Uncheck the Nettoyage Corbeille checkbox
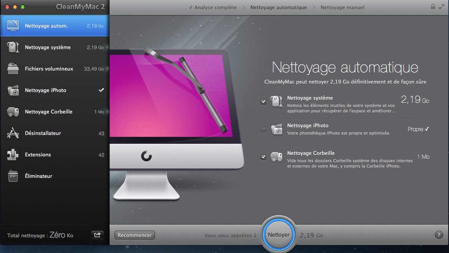The width and height of the screenshot is (449, 253). click(x=263, y=157)
